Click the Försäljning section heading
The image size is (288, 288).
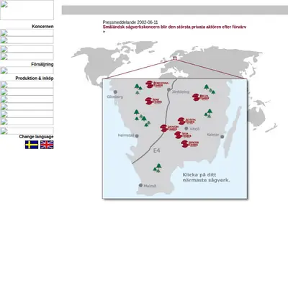(42, 64)
